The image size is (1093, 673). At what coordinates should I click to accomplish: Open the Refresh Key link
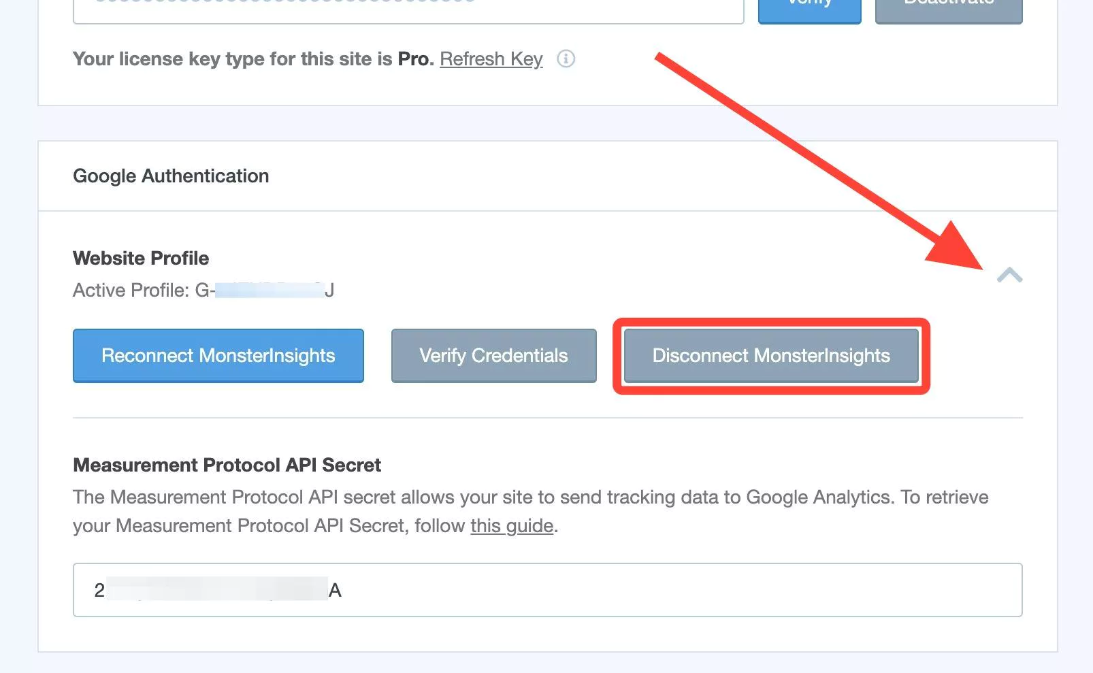(491, 59)
